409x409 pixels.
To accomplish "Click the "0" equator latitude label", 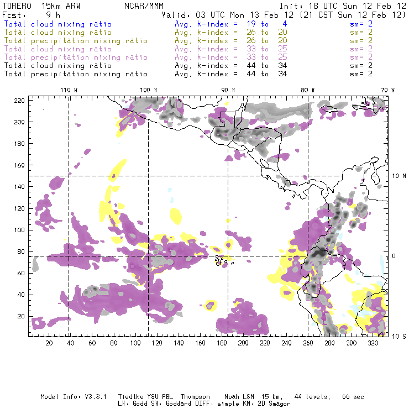I will pyautogui.click(x=394, y=256).
